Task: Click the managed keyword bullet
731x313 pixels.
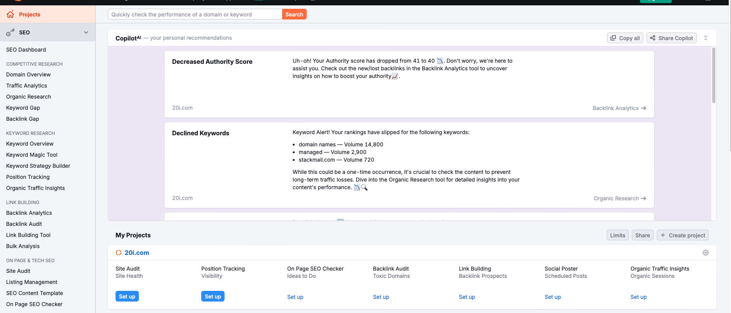Action: coord(332,152)
